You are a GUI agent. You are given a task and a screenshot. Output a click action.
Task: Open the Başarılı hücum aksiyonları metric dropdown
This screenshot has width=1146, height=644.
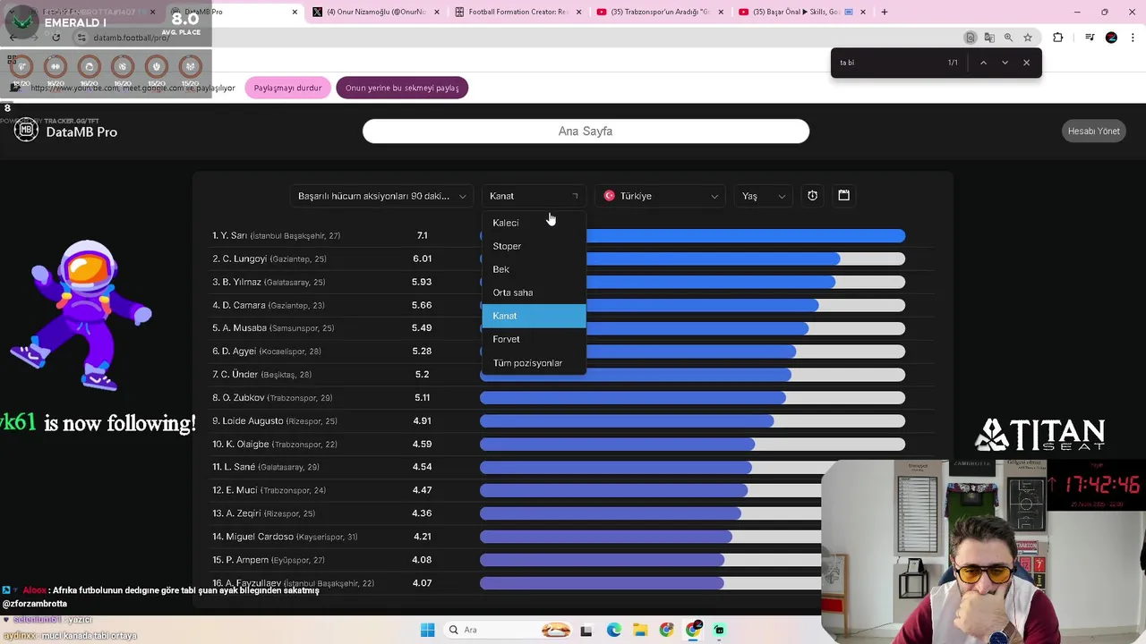[382, 196]
